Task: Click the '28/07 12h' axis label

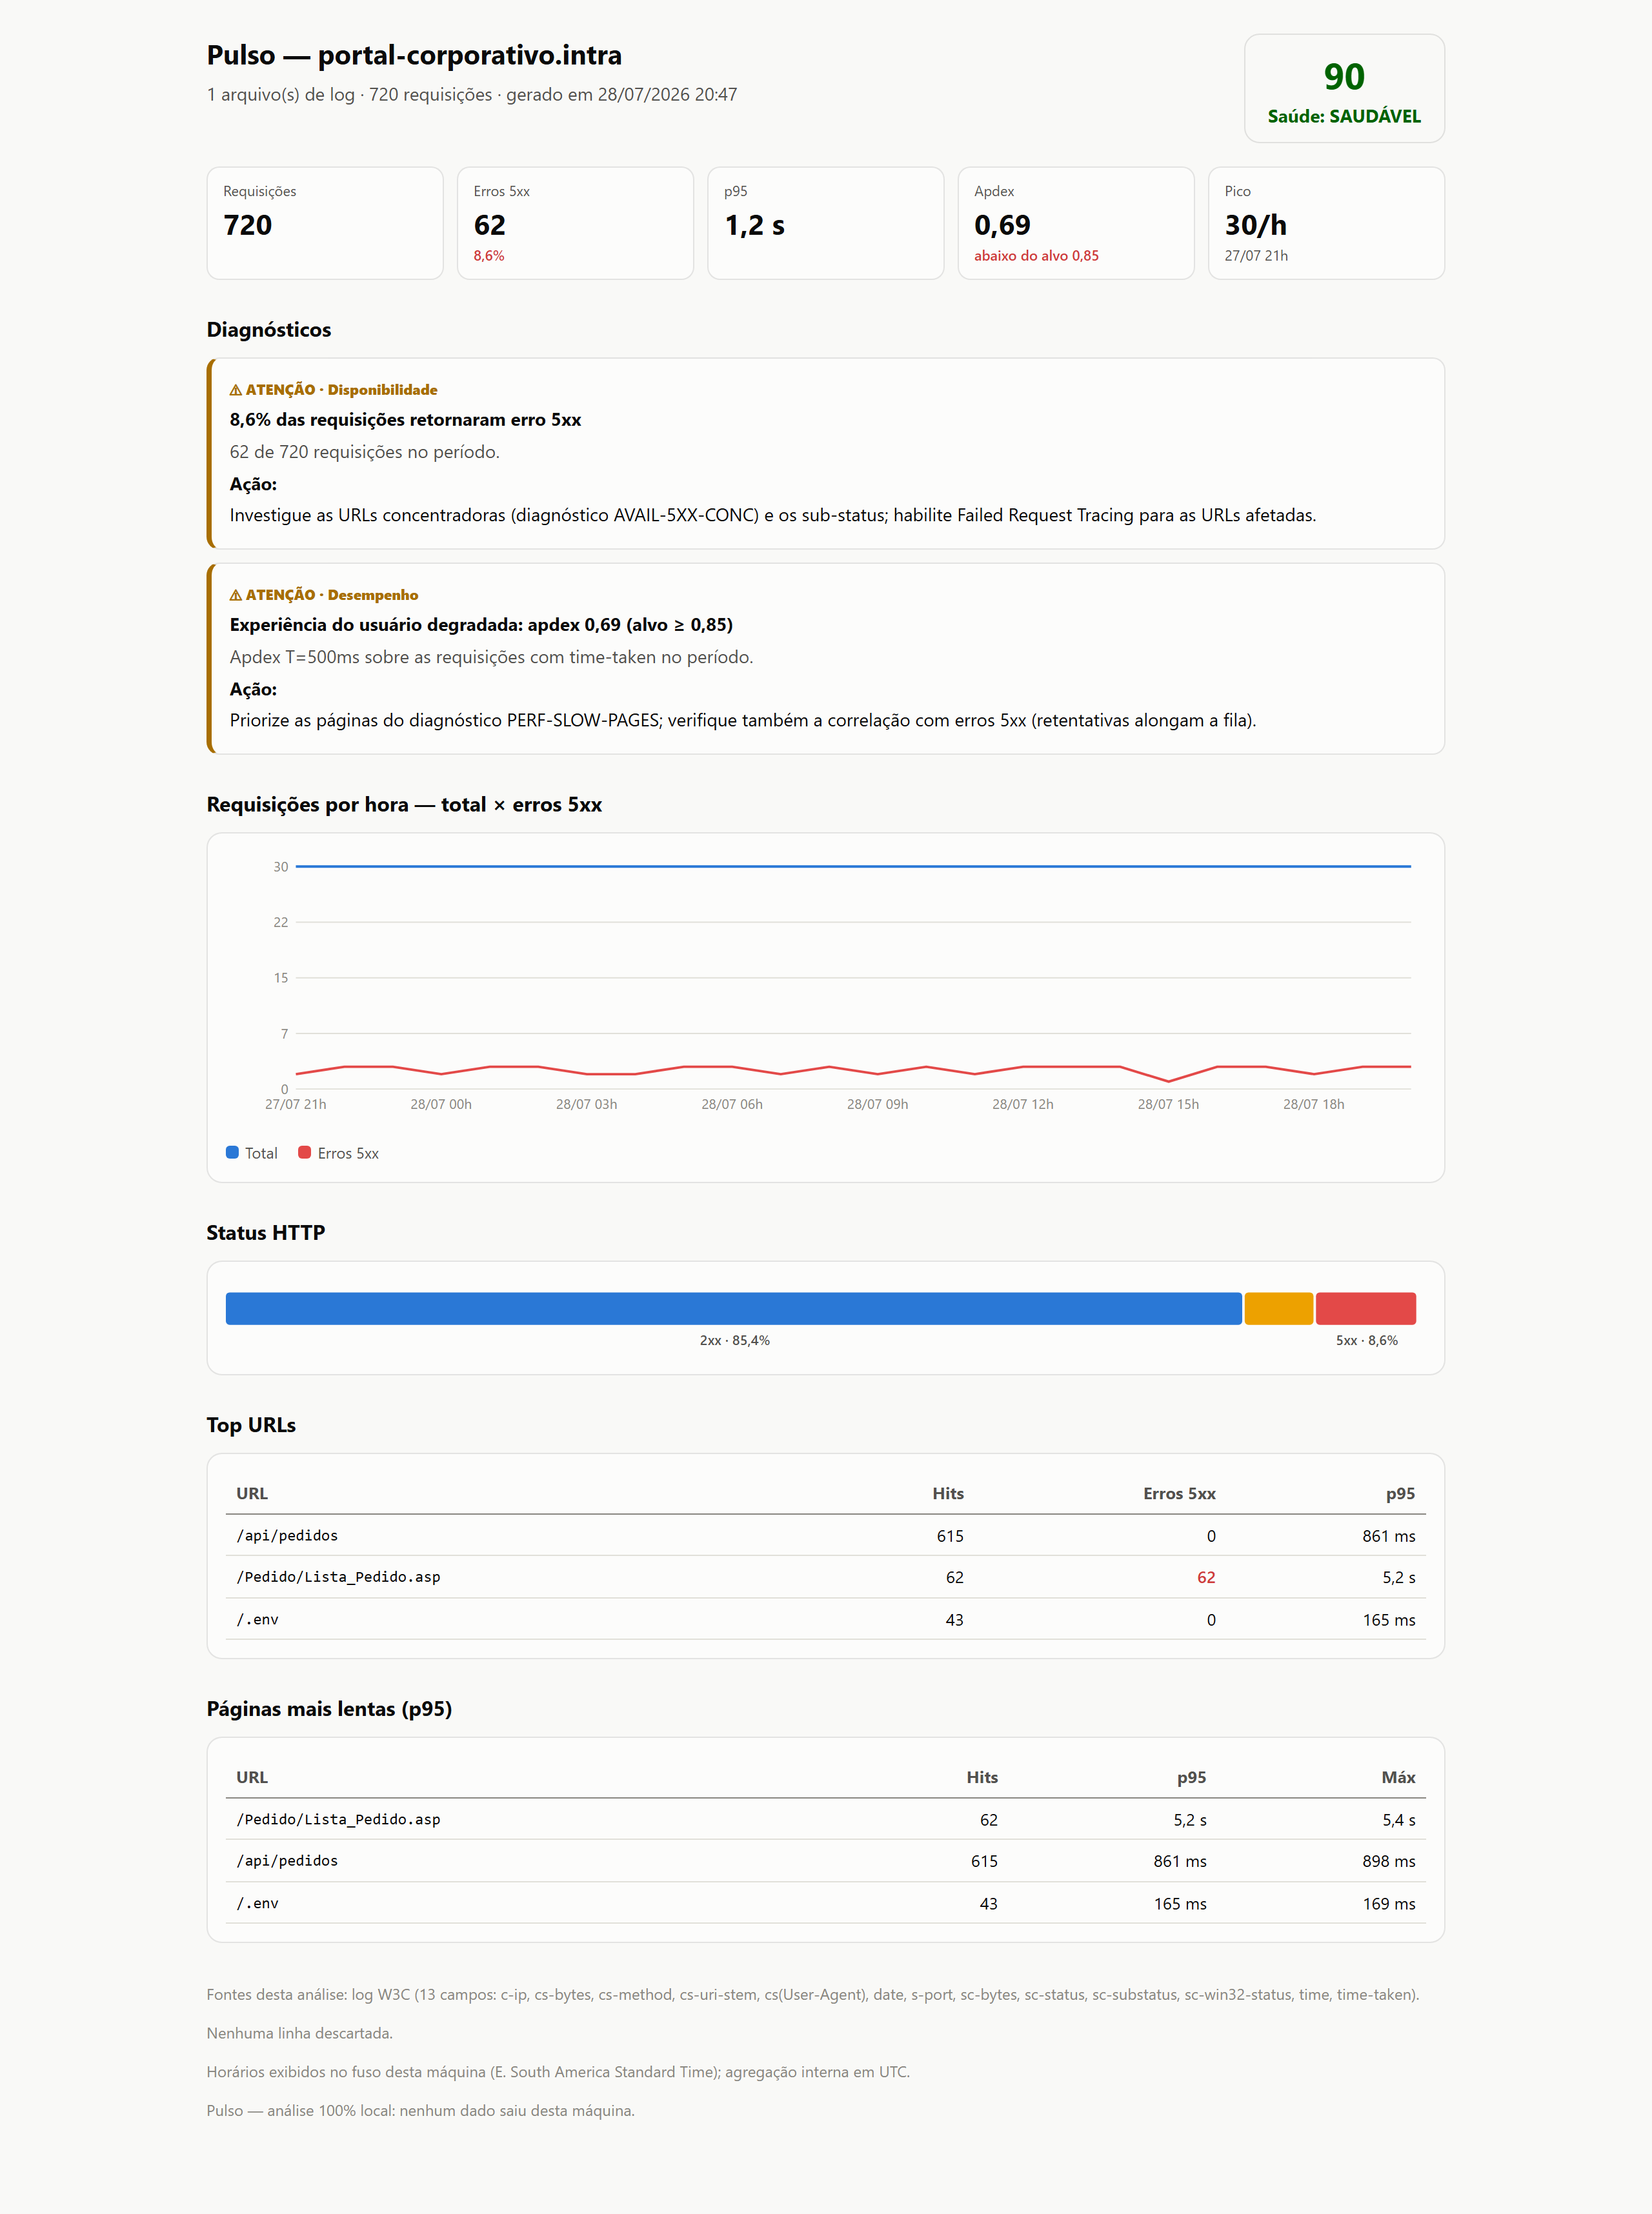Action: pyautogui.click(x=1022, y=1104)
